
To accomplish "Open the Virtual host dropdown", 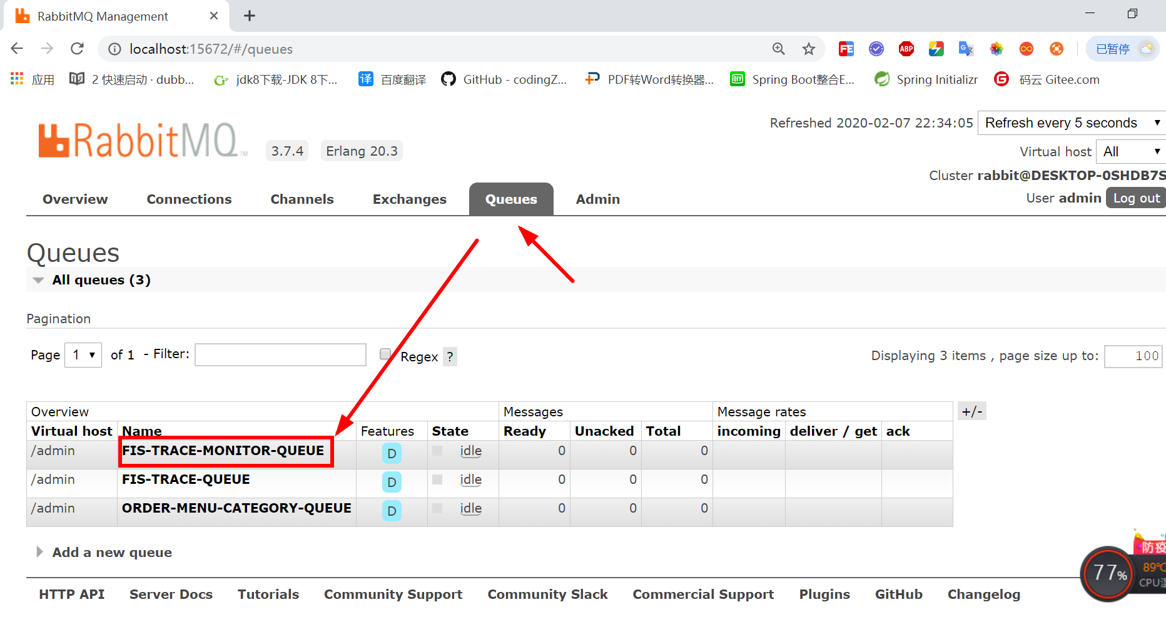I will [x=1131, y=151].
